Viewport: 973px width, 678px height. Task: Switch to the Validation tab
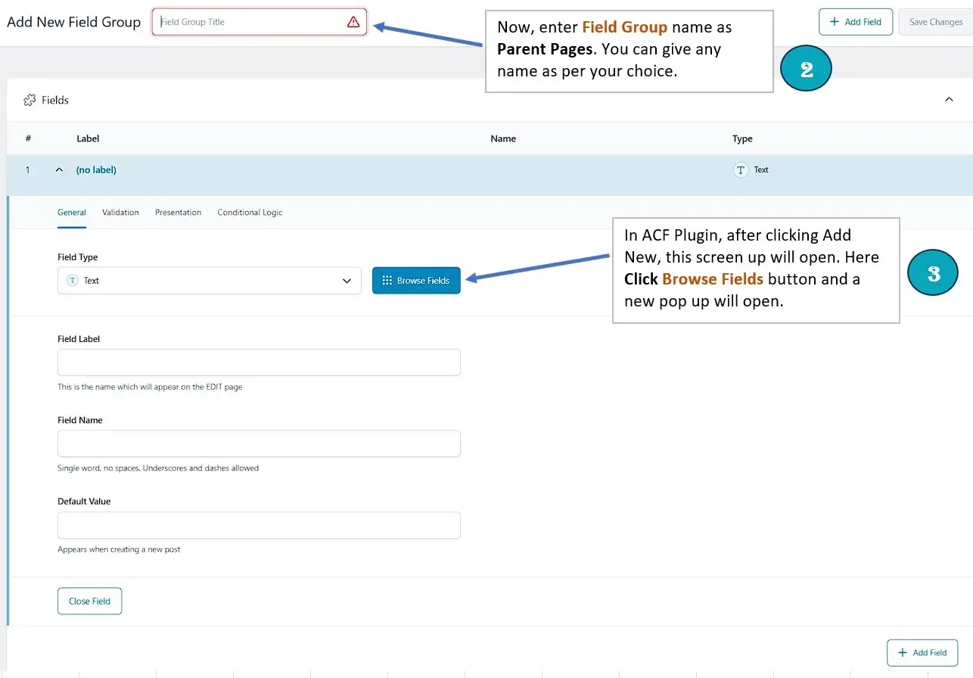(120, 213)
